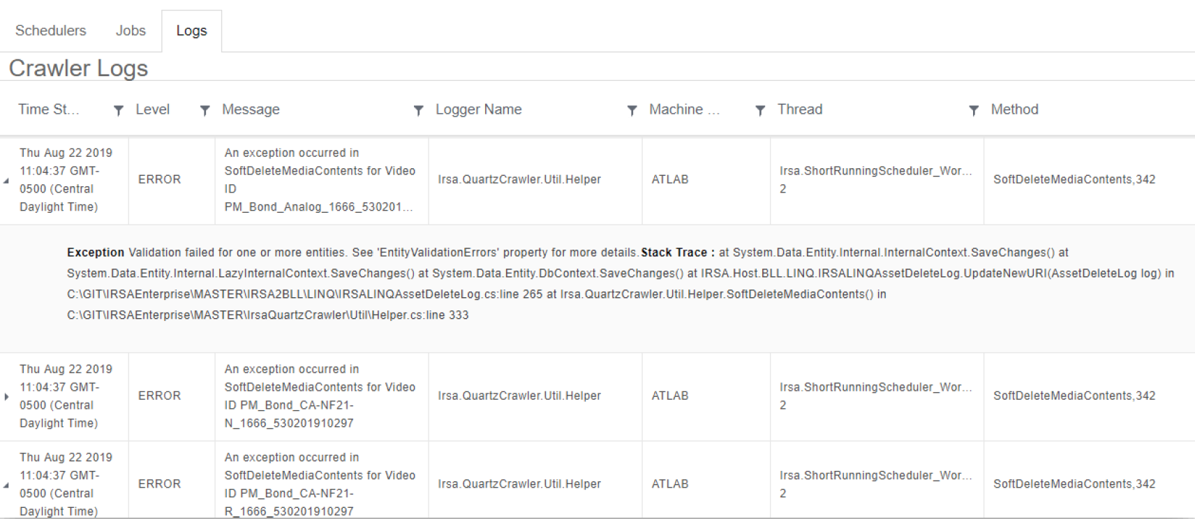Click SoftDeleteMediaContents,342 in the CA-NF21-N row
The height and width of the screenshot is (519, 1195).
[x=1074, y=396]
